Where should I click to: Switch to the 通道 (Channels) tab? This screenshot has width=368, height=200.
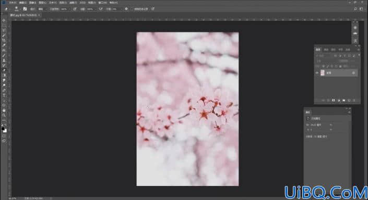pyautogui.click(x=326, y=49)
